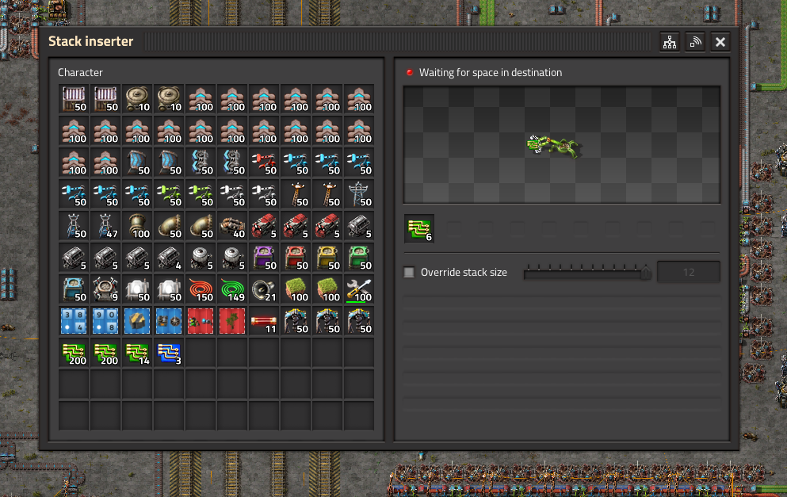This screenshot has height=497, width=787.
Task: Select the pump stack of 40
Action: pos(232,225)
